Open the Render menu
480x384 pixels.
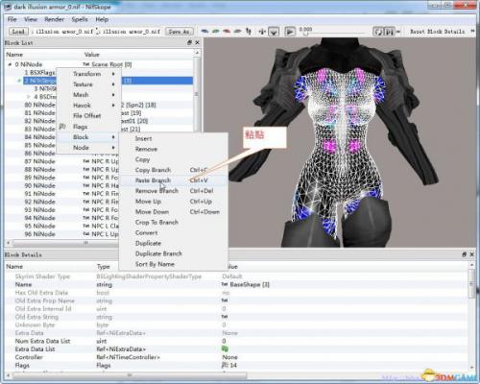pos(54,19)
